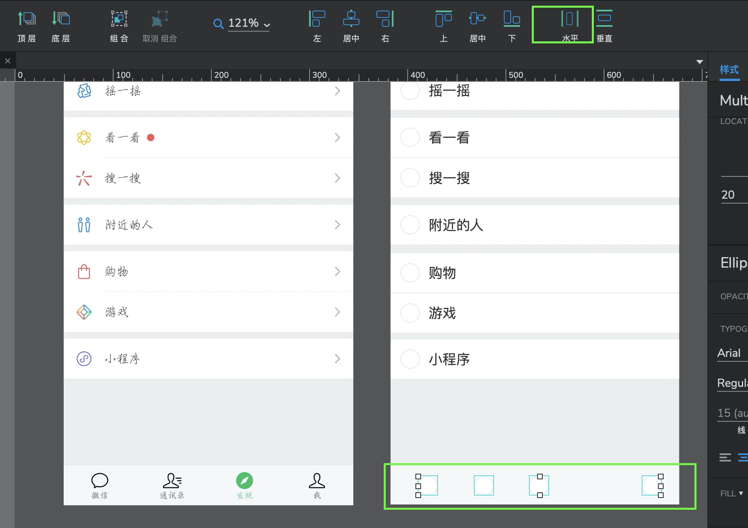Open the 附近的人 row in left mockup
This screenshot has height=528, width=748.
pos(208,225)
